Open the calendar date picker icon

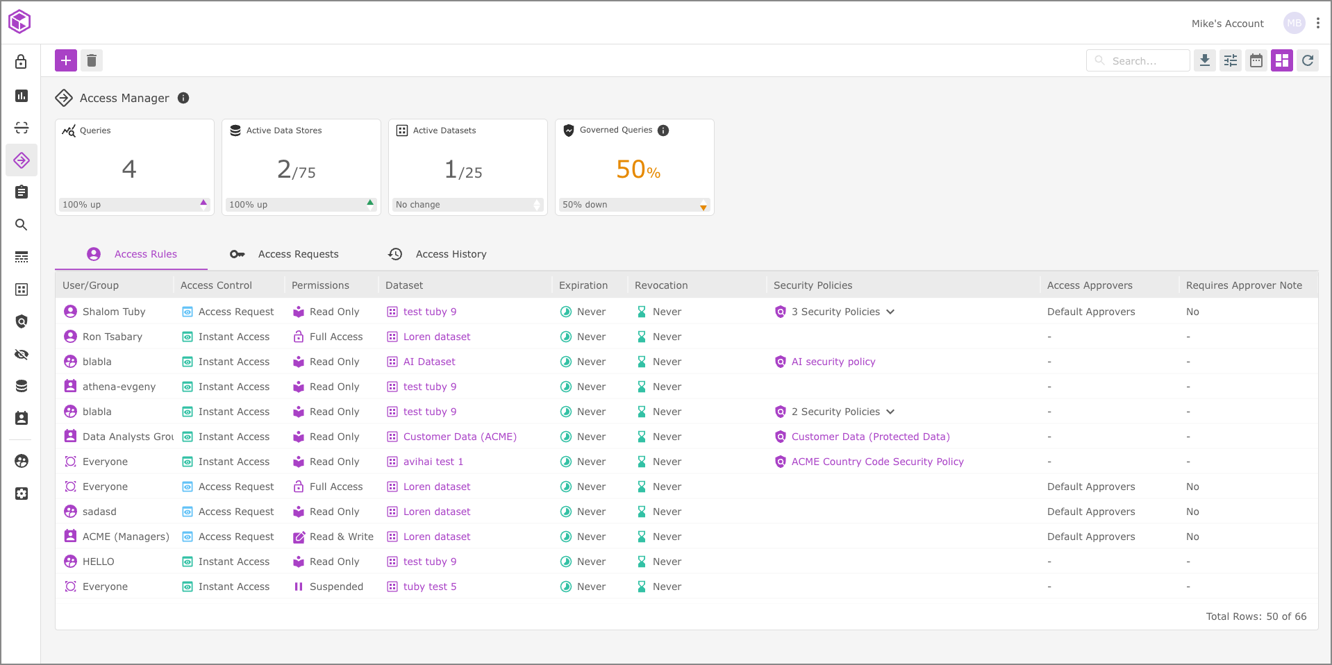point(1256,60)
